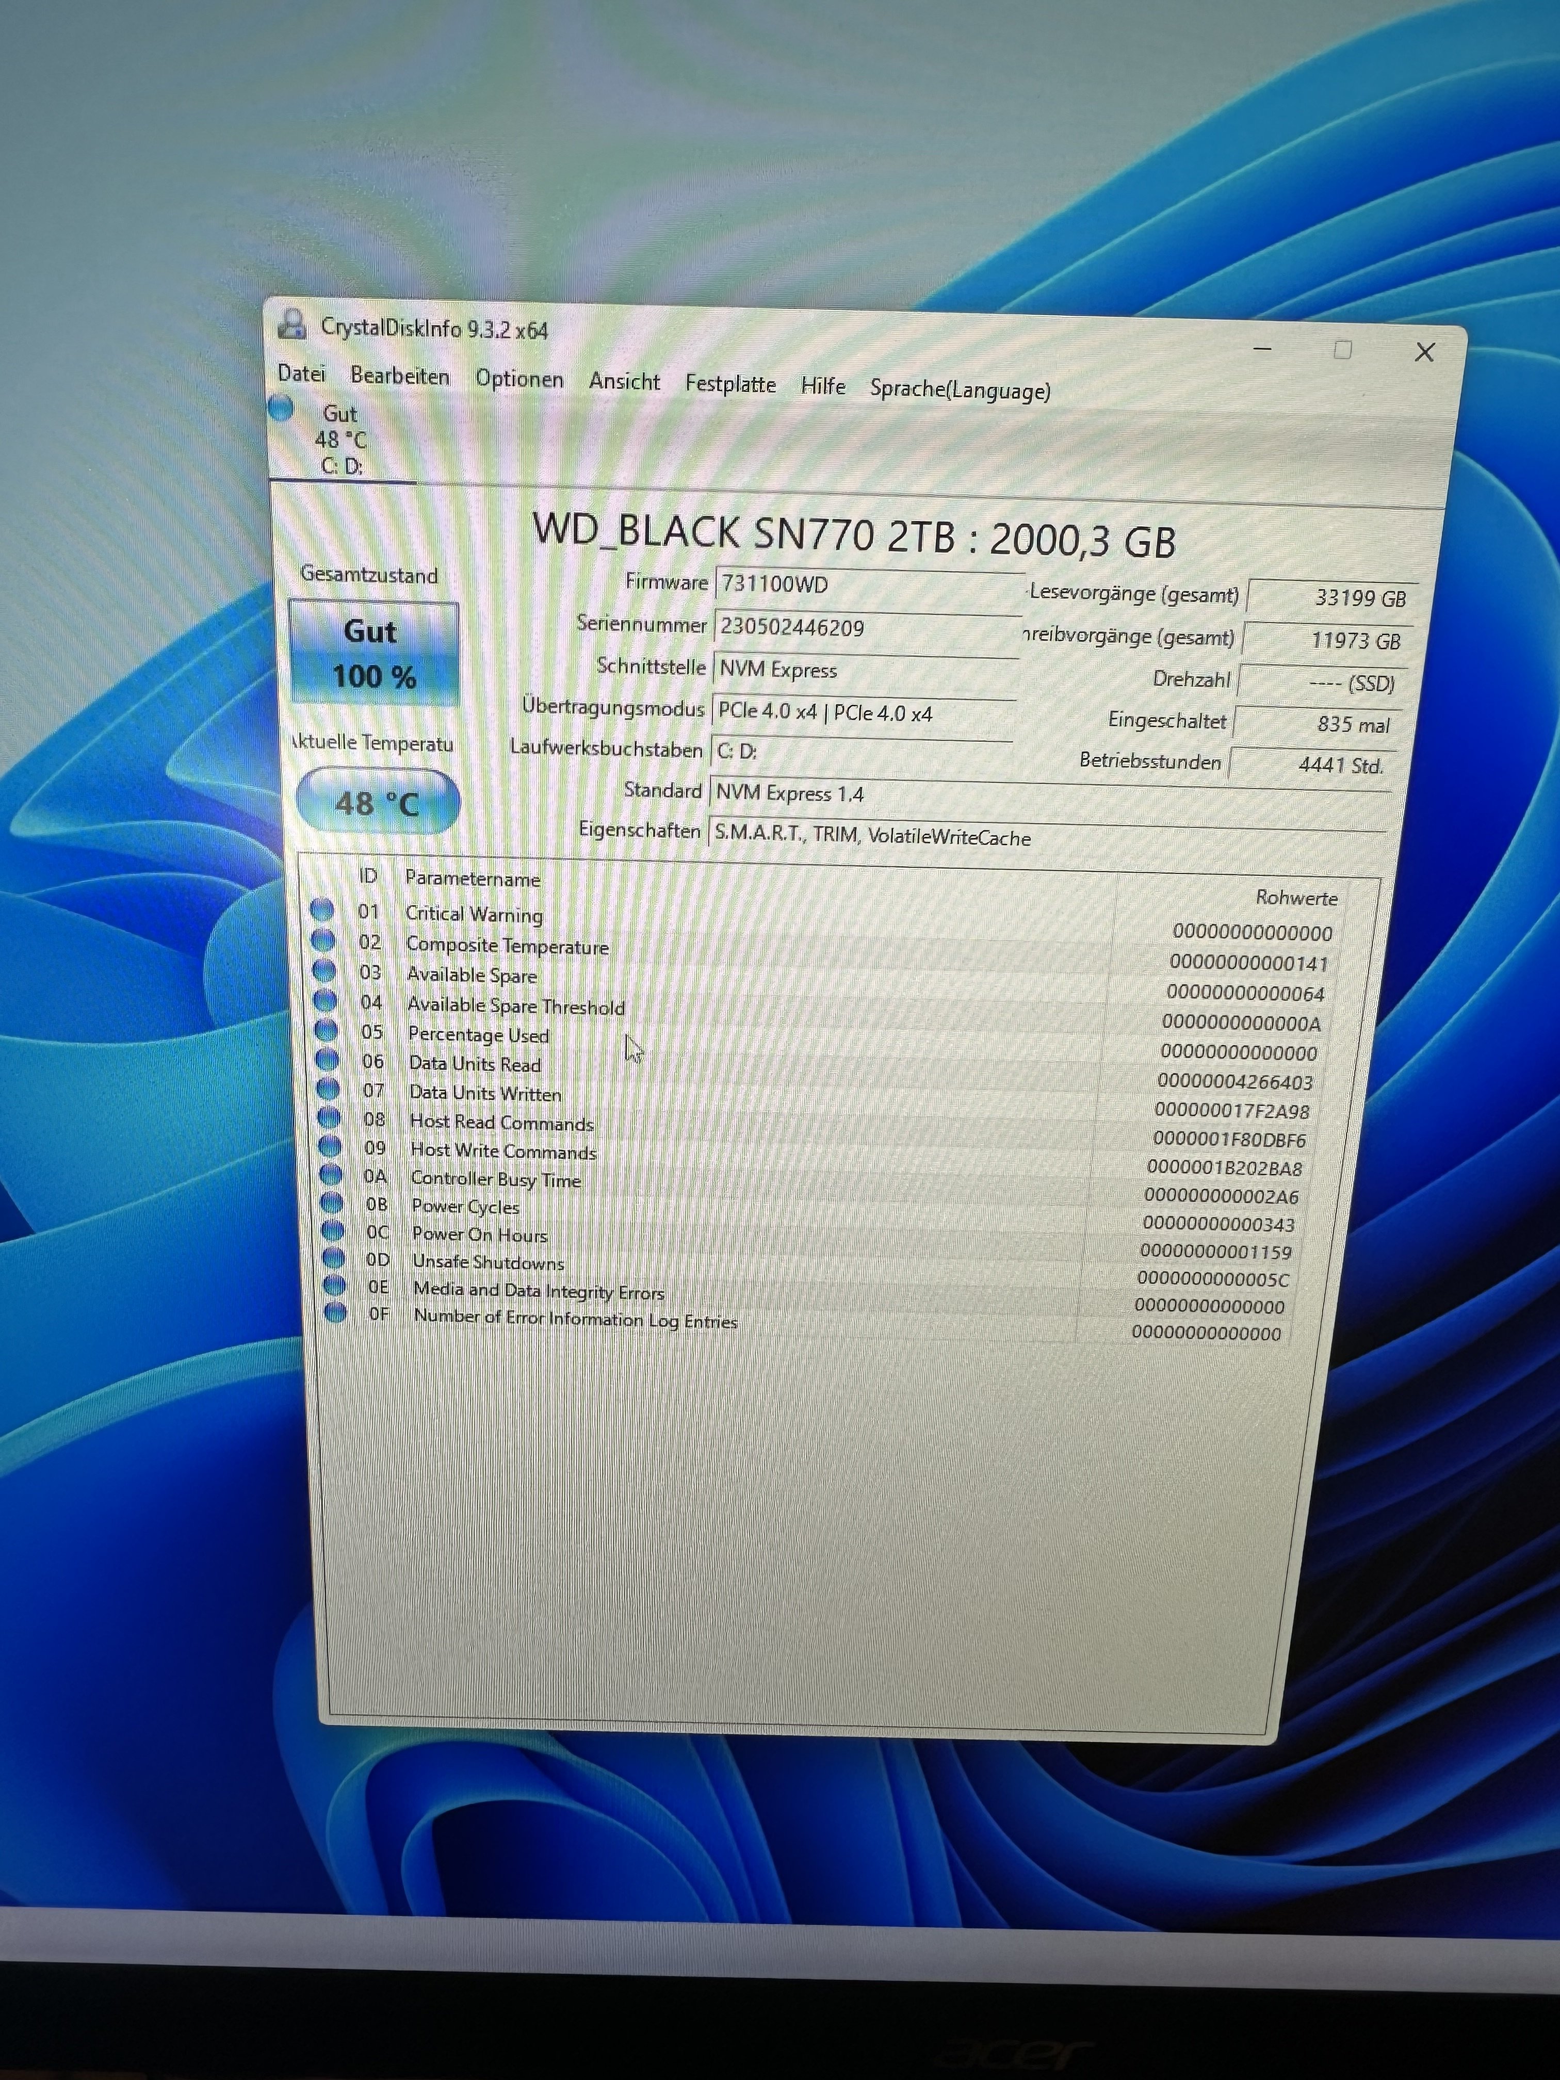Click the blue status circle beside Critical Warning
The image size is (1560, 2080).
pyautogui.click(x=321, y=909)
